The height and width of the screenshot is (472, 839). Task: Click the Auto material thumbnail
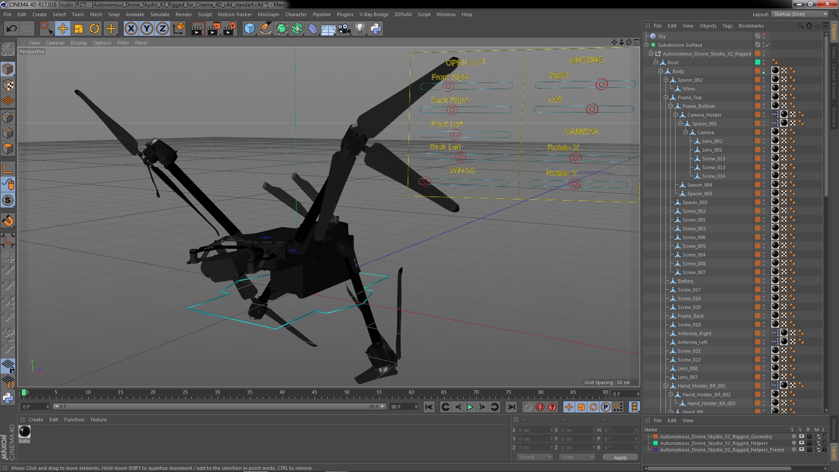24,431
